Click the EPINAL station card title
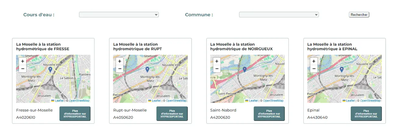Image resolution: width=402 pixels, height=134 pixels. (x=332, y=46)
